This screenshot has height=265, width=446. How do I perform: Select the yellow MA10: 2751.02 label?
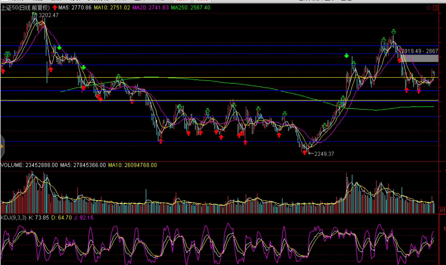point(112,8)
